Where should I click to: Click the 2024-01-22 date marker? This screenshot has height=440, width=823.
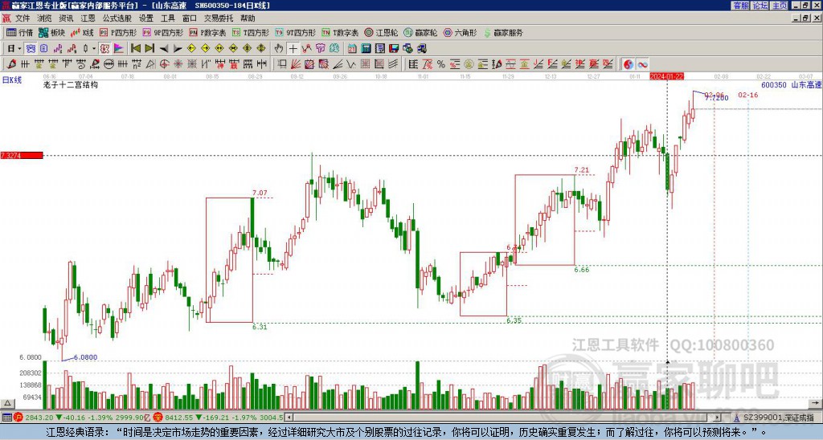point(666,76)
